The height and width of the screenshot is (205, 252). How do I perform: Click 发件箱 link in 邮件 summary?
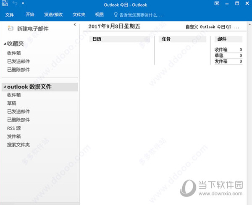click(221, 62)
